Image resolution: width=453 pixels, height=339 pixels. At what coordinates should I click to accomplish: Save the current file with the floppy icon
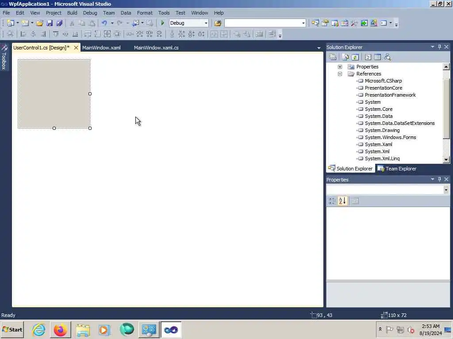coord(50,23)
